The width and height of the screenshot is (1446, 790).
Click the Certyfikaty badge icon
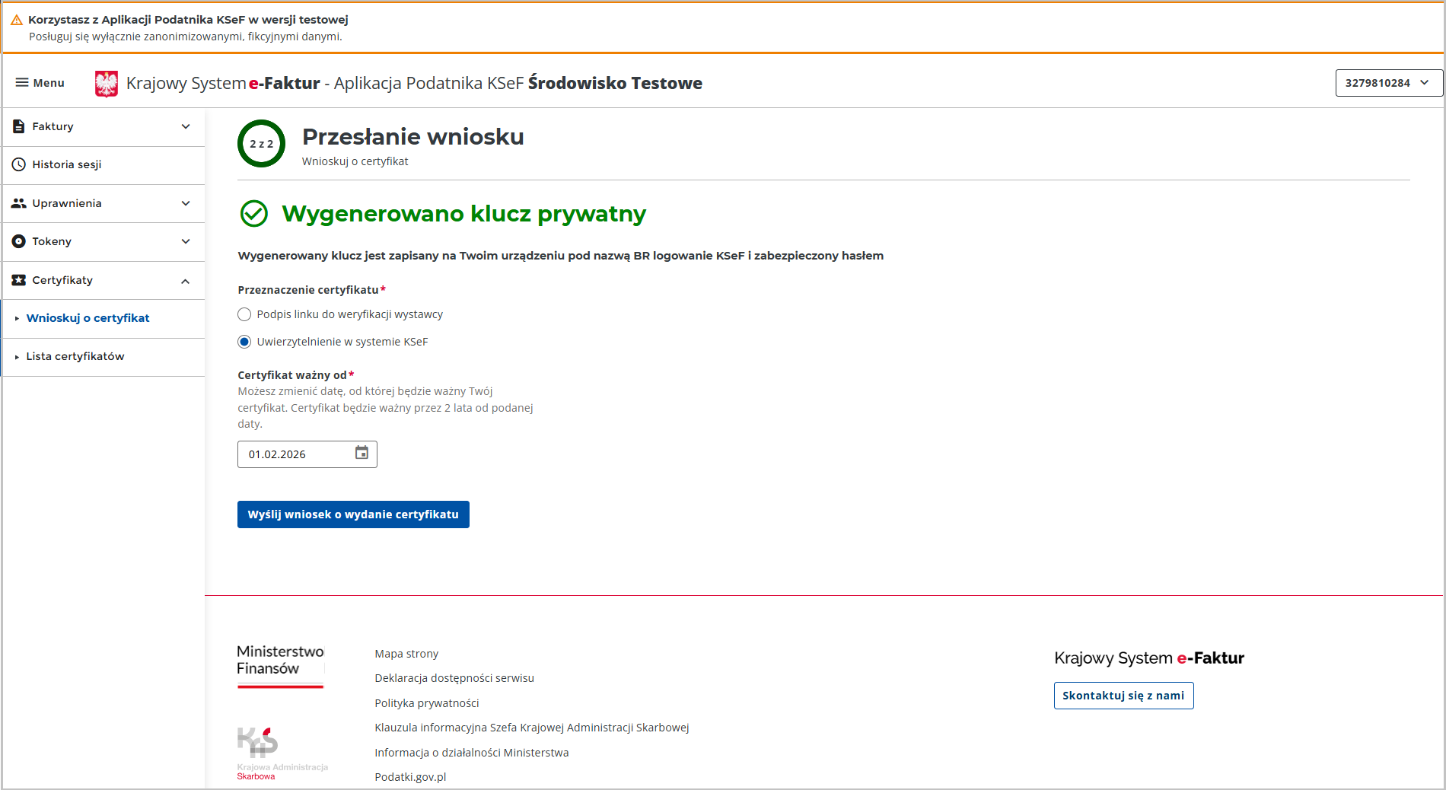pyautogui.click(x=19, y=280)
